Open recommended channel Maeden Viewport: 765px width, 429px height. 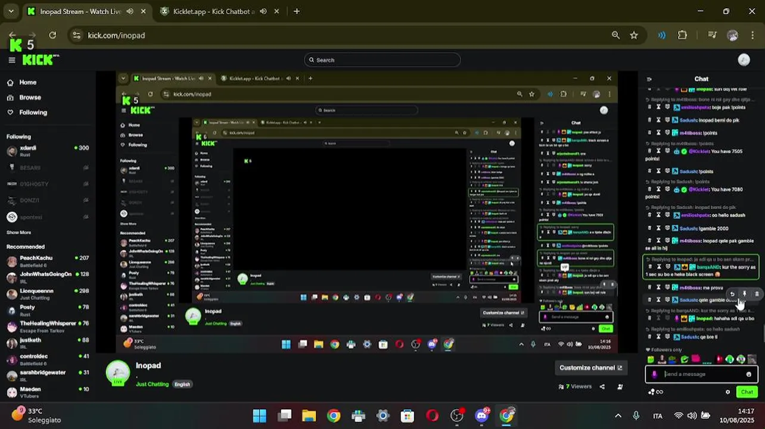pos(48,391)
